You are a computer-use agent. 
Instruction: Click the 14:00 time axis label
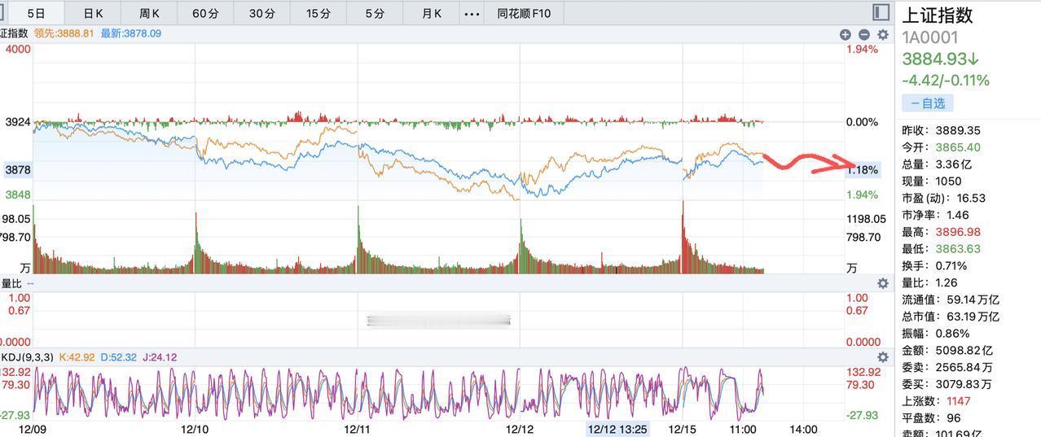pos(803,429)
